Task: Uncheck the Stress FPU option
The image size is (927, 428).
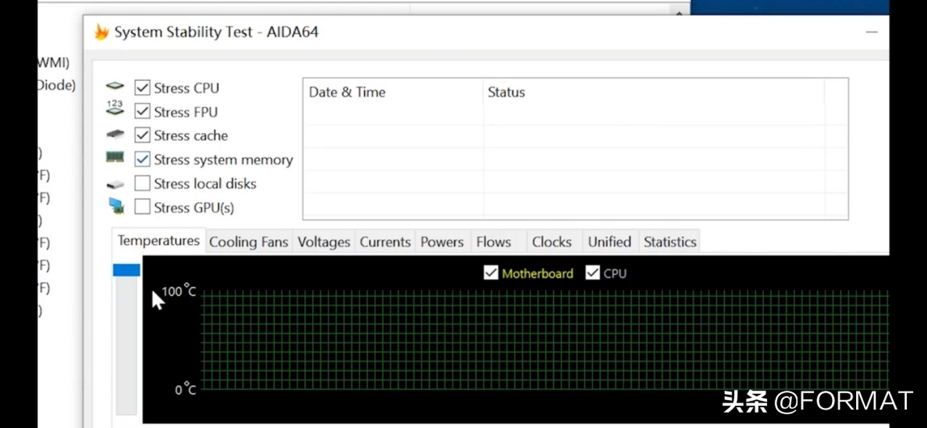Action: 142,111
